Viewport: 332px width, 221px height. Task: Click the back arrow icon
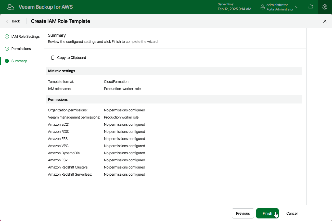[7, 21]
